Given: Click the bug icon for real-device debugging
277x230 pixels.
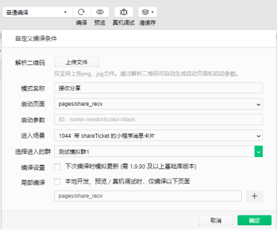Looking at the screenshot, I should click(x=124, y=12).
